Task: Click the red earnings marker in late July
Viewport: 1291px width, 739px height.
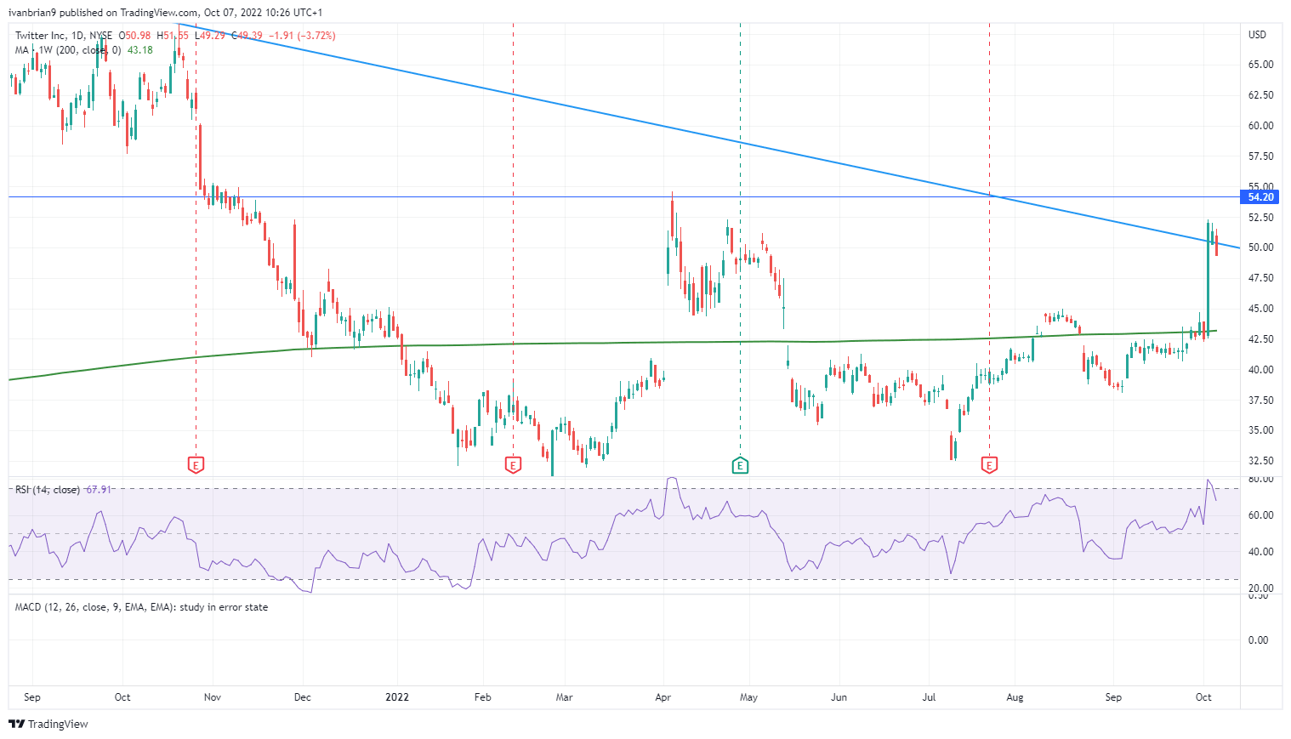Action: coord(989,465)
